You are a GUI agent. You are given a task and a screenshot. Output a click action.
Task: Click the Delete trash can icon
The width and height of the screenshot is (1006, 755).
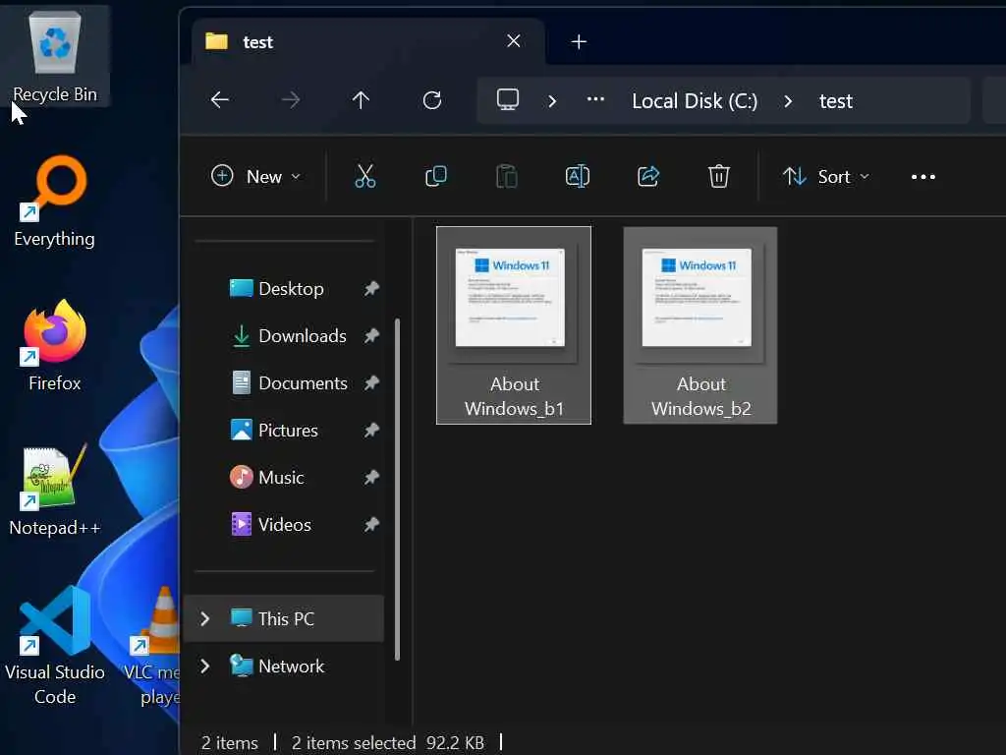point(718,176)
